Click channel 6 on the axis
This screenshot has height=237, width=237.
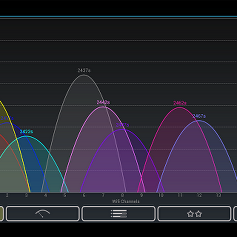[84, 195]
